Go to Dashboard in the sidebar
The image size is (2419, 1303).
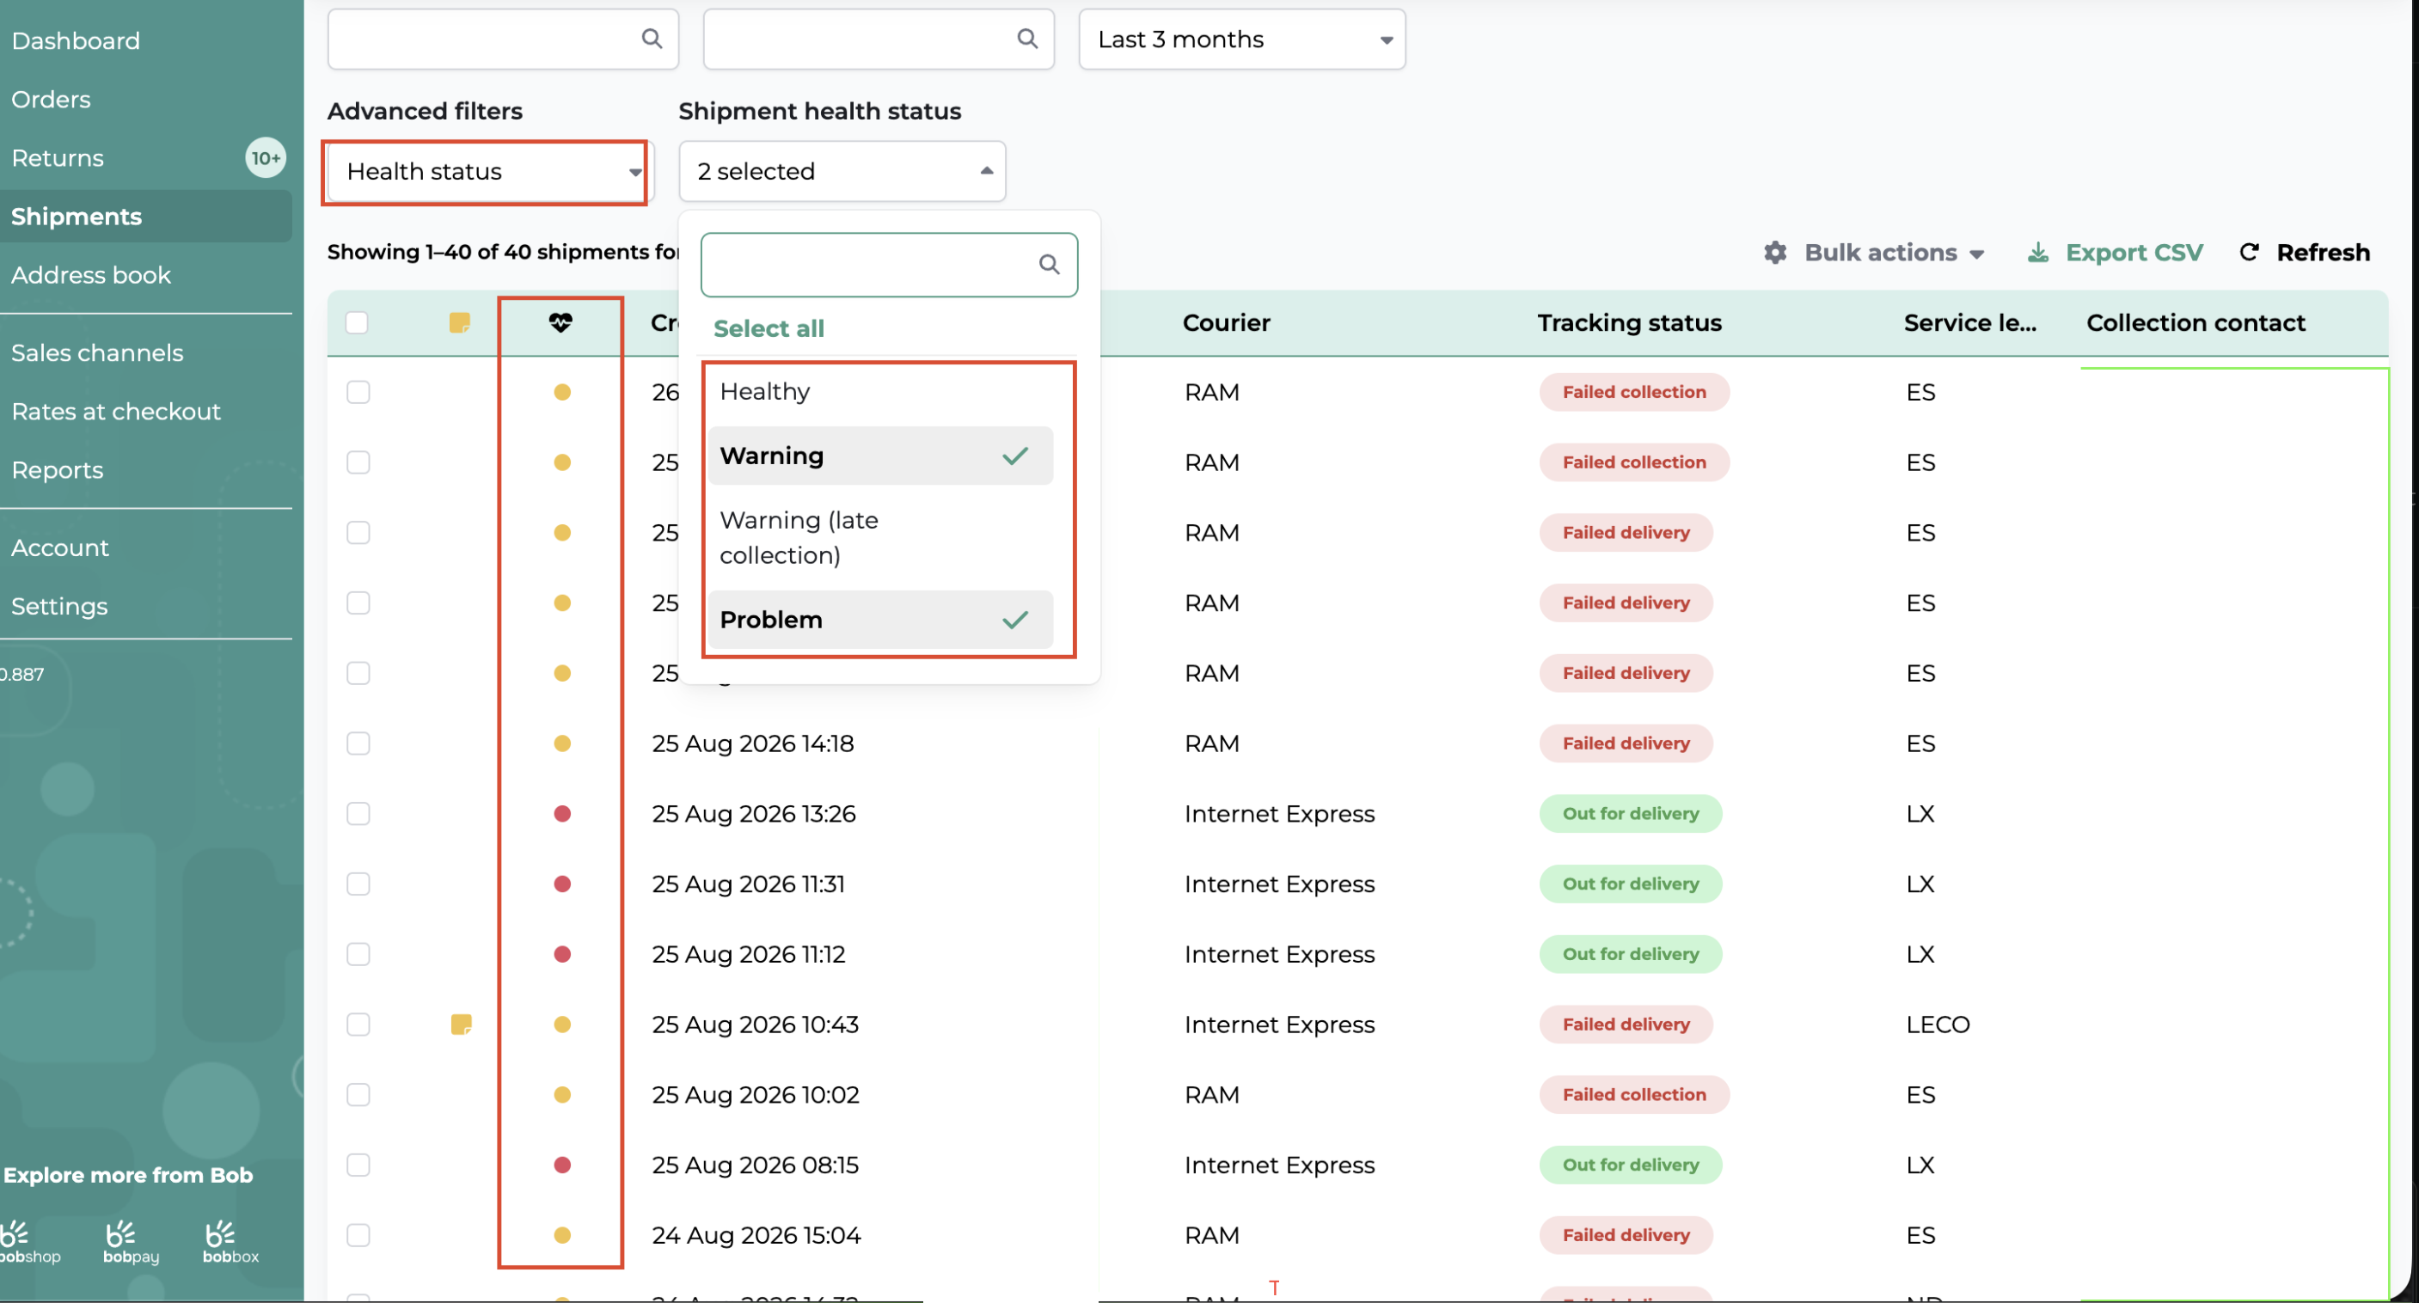click(x=75, y=40)
